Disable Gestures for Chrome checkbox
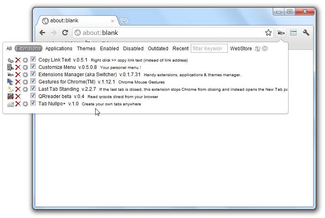 33,81
